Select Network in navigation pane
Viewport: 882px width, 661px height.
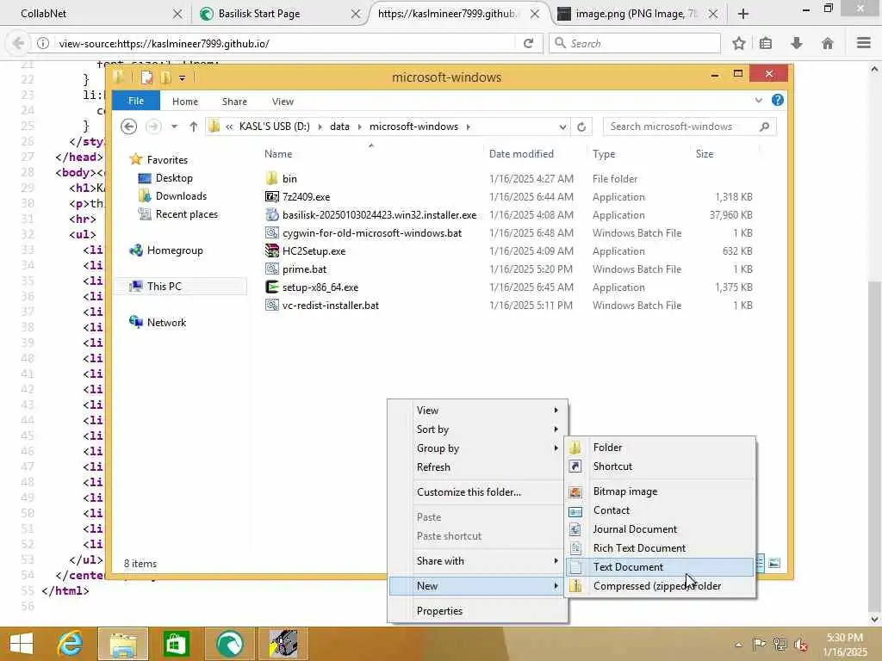[166, 323]
